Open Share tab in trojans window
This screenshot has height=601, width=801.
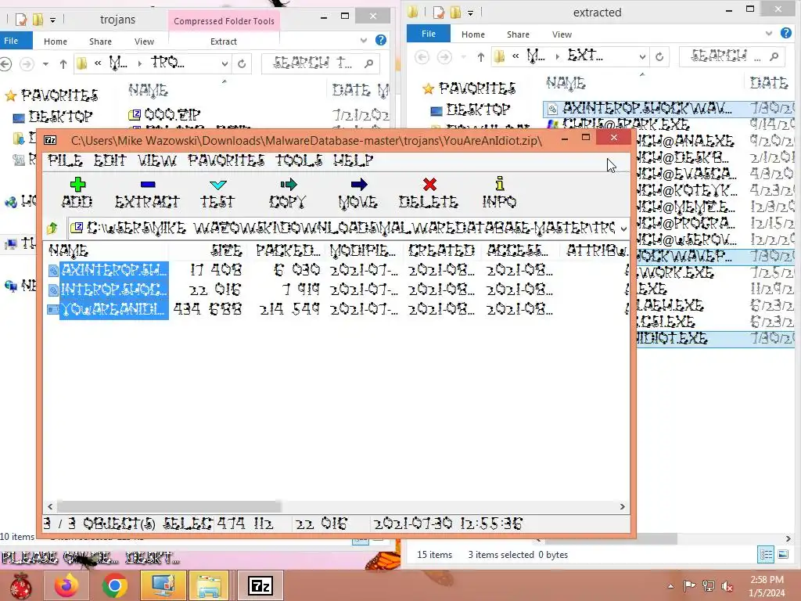pos(100,41)
